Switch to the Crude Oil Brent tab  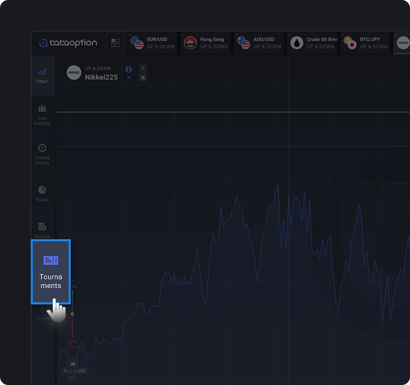click(313, 43)
